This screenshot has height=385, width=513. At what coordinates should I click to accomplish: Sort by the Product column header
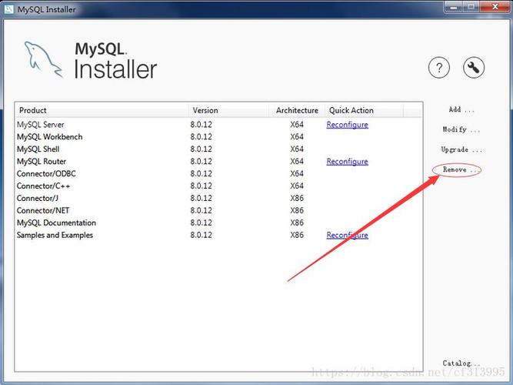coord(102,110)
